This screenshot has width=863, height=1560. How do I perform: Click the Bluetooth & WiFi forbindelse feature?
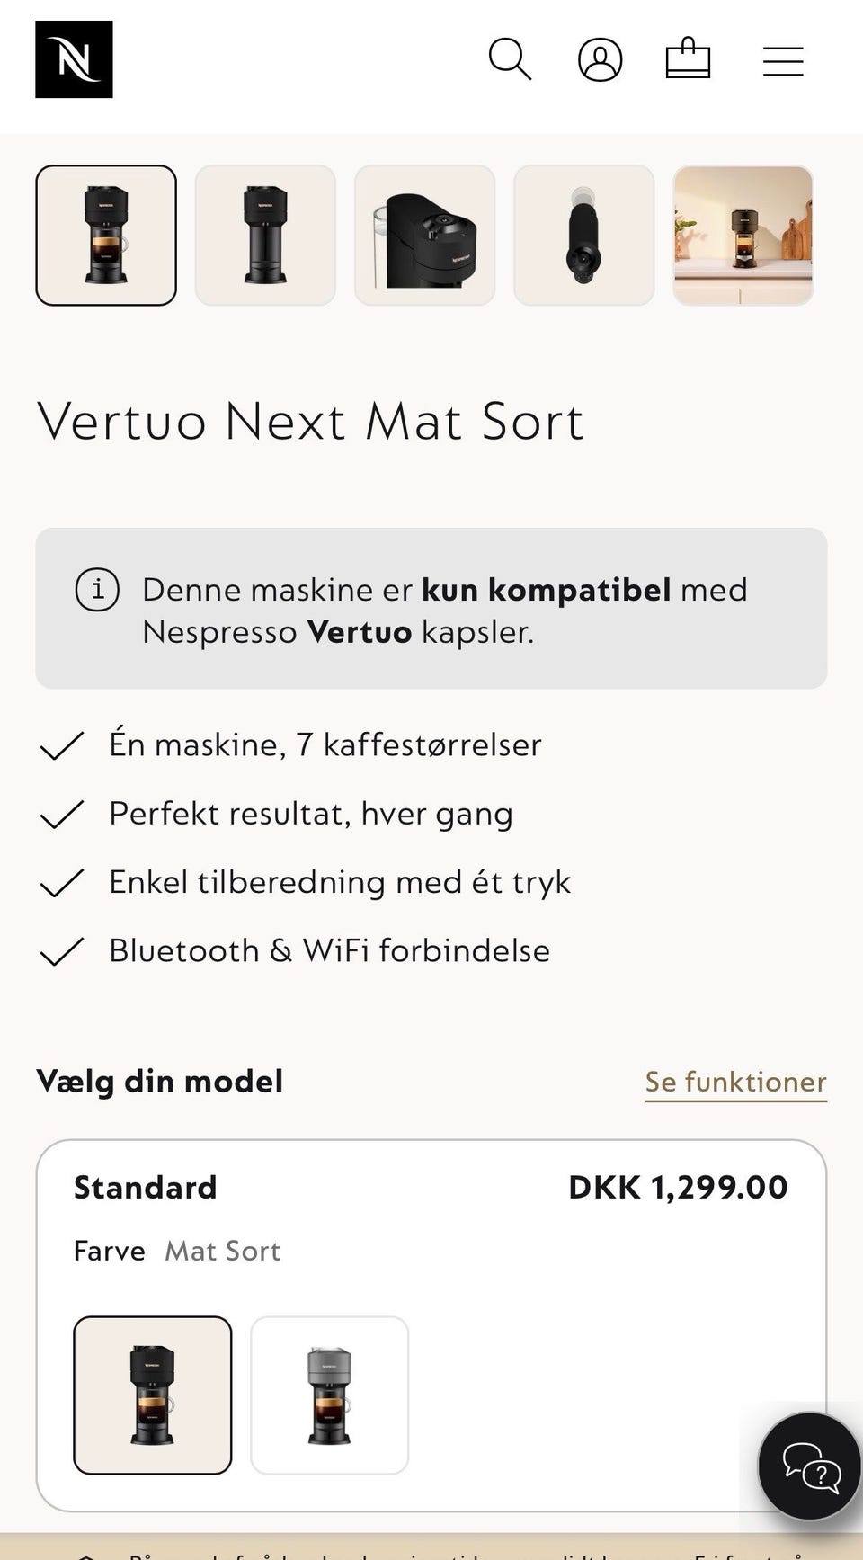(329, 950)
